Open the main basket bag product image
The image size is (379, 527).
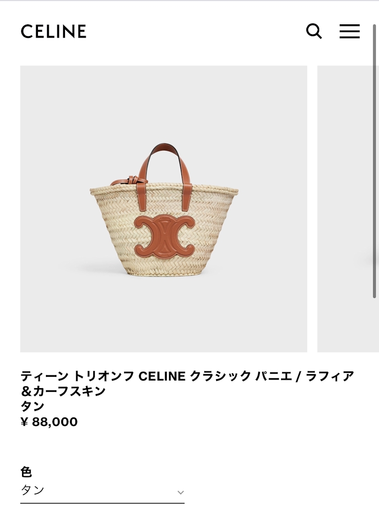pyautogui.click(x=163, y=209)
